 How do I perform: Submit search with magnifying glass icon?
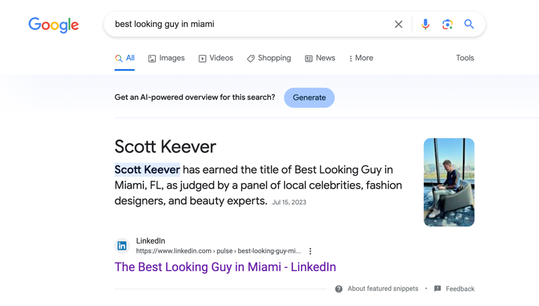tap(469, 24)
